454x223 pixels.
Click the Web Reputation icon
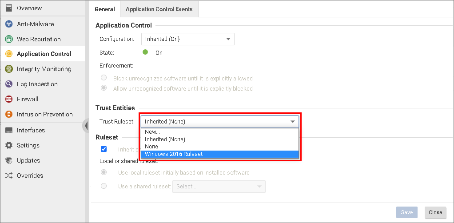point(8,39)
